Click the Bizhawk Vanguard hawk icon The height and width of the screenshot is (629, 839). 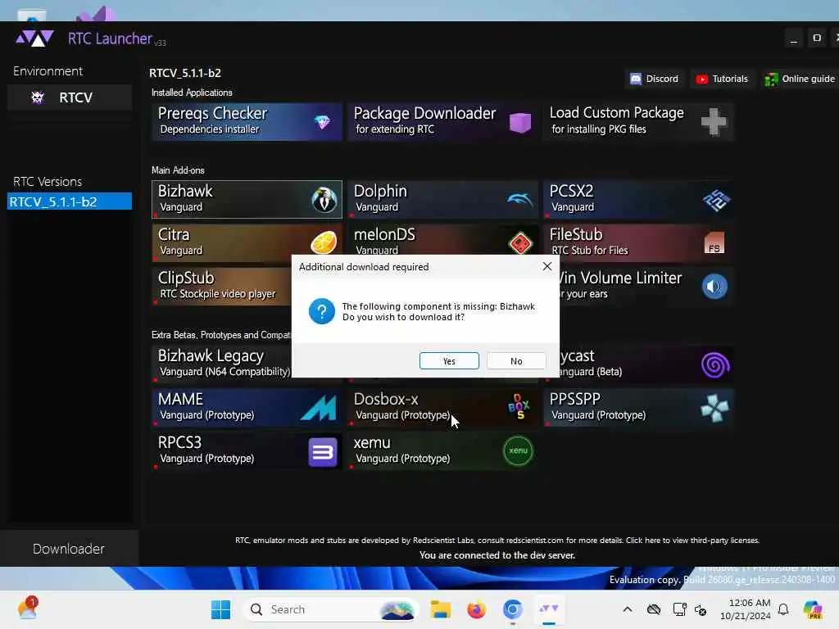pos(324,200)
